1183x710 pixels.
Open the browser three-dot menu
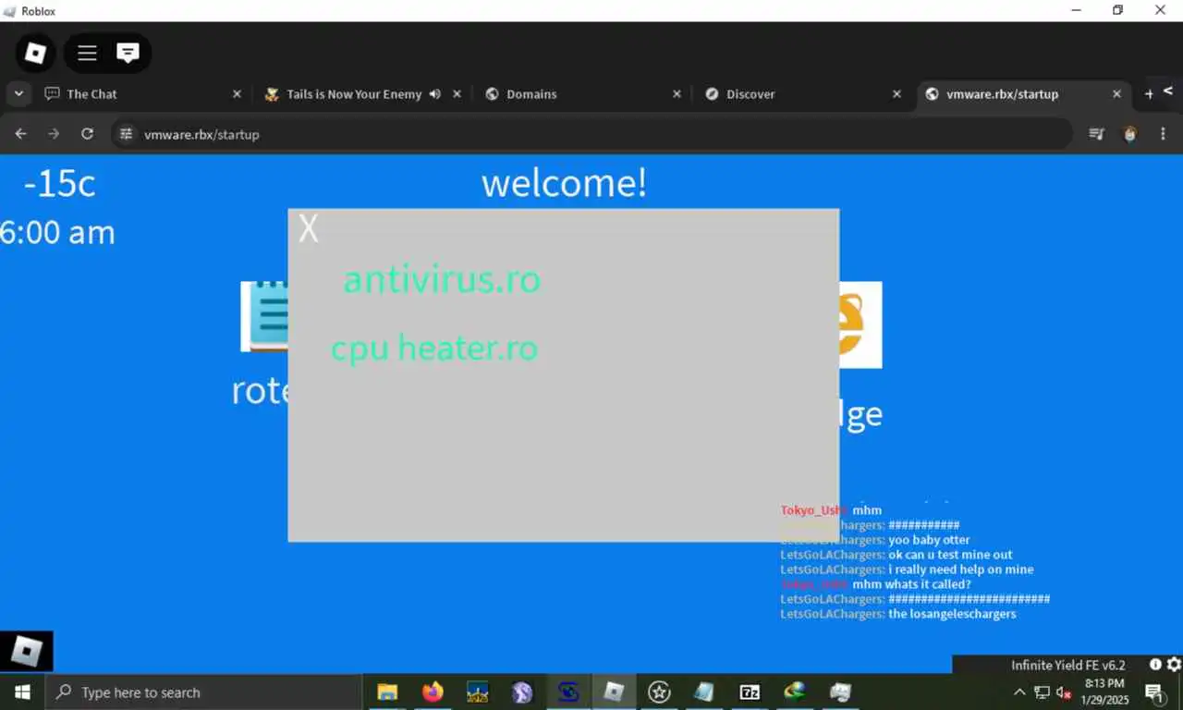[x=1163, y=134]
